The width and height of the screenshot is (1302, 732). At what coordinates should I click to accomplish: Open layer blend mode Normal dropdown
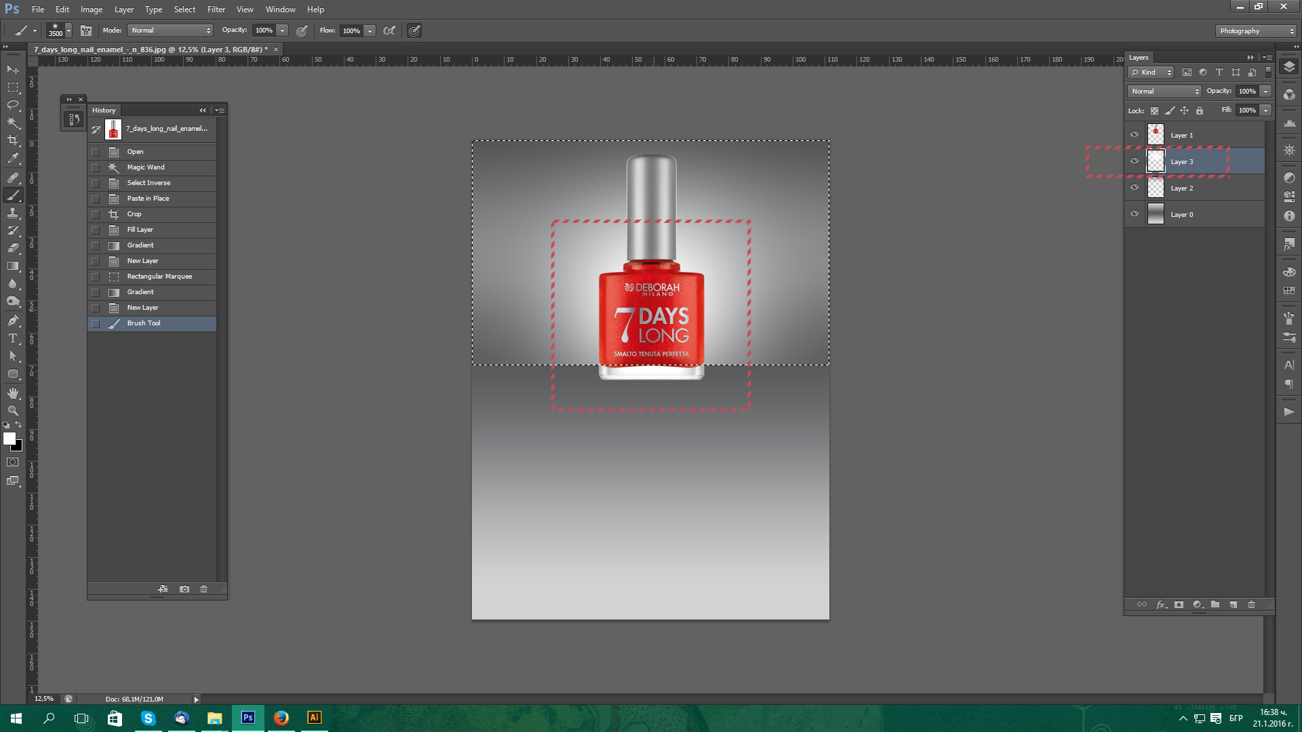click(1165, 91)
